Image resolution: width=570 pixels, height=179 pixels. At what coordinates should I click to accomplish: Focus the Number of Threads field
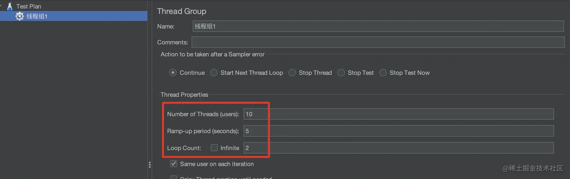(398, 114)
